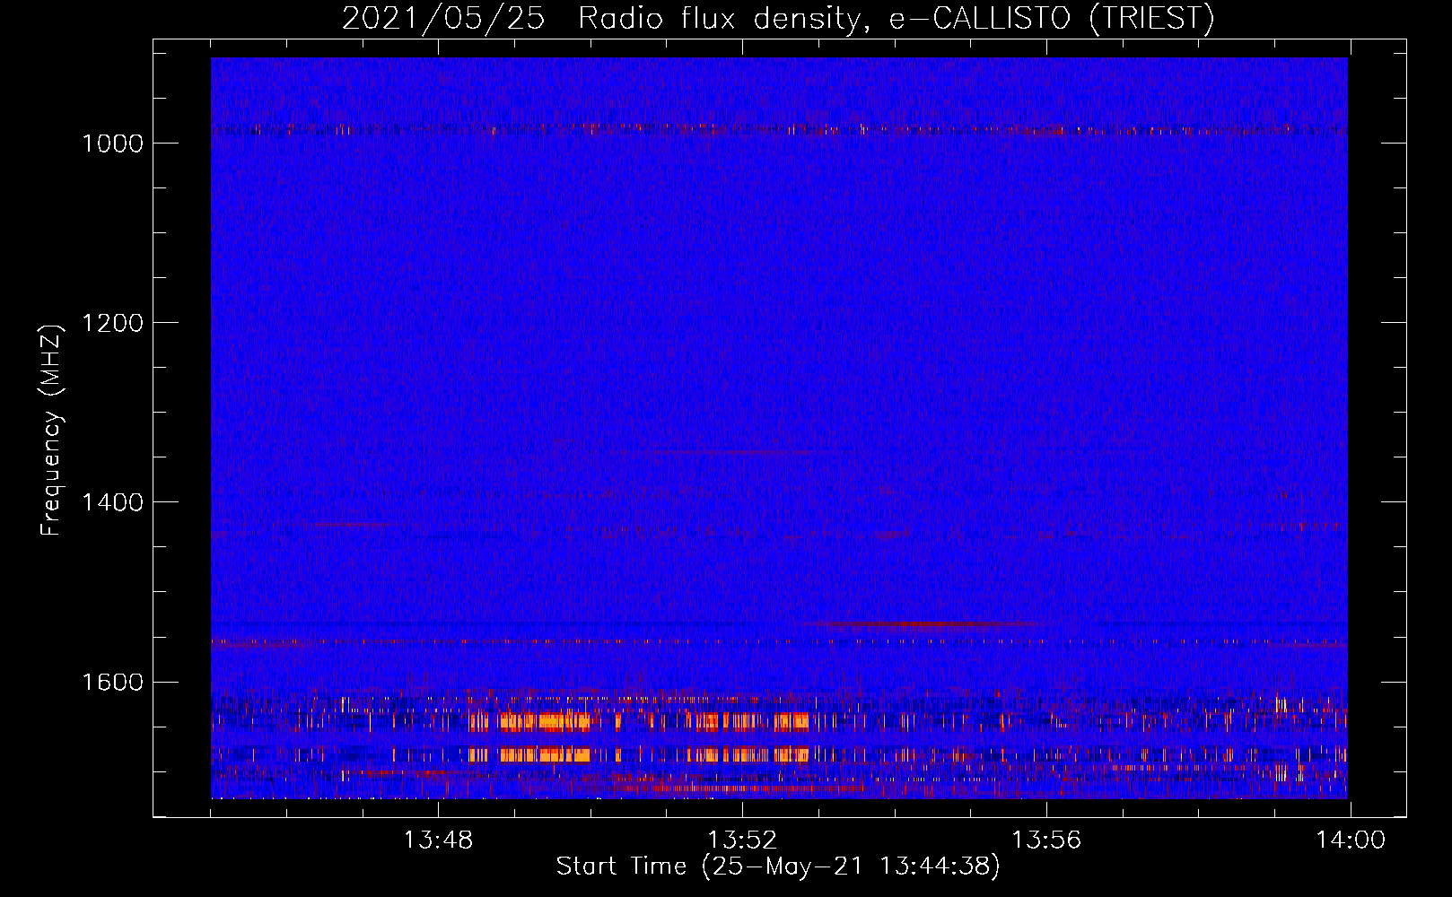This screenshot has width=1452, height=897.
Task: Click the 'Frequency (MHZ)' axis label
Action: (52, 431)
